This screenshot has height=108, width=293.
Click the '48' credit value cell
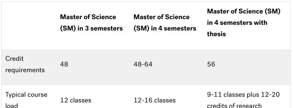64,64
